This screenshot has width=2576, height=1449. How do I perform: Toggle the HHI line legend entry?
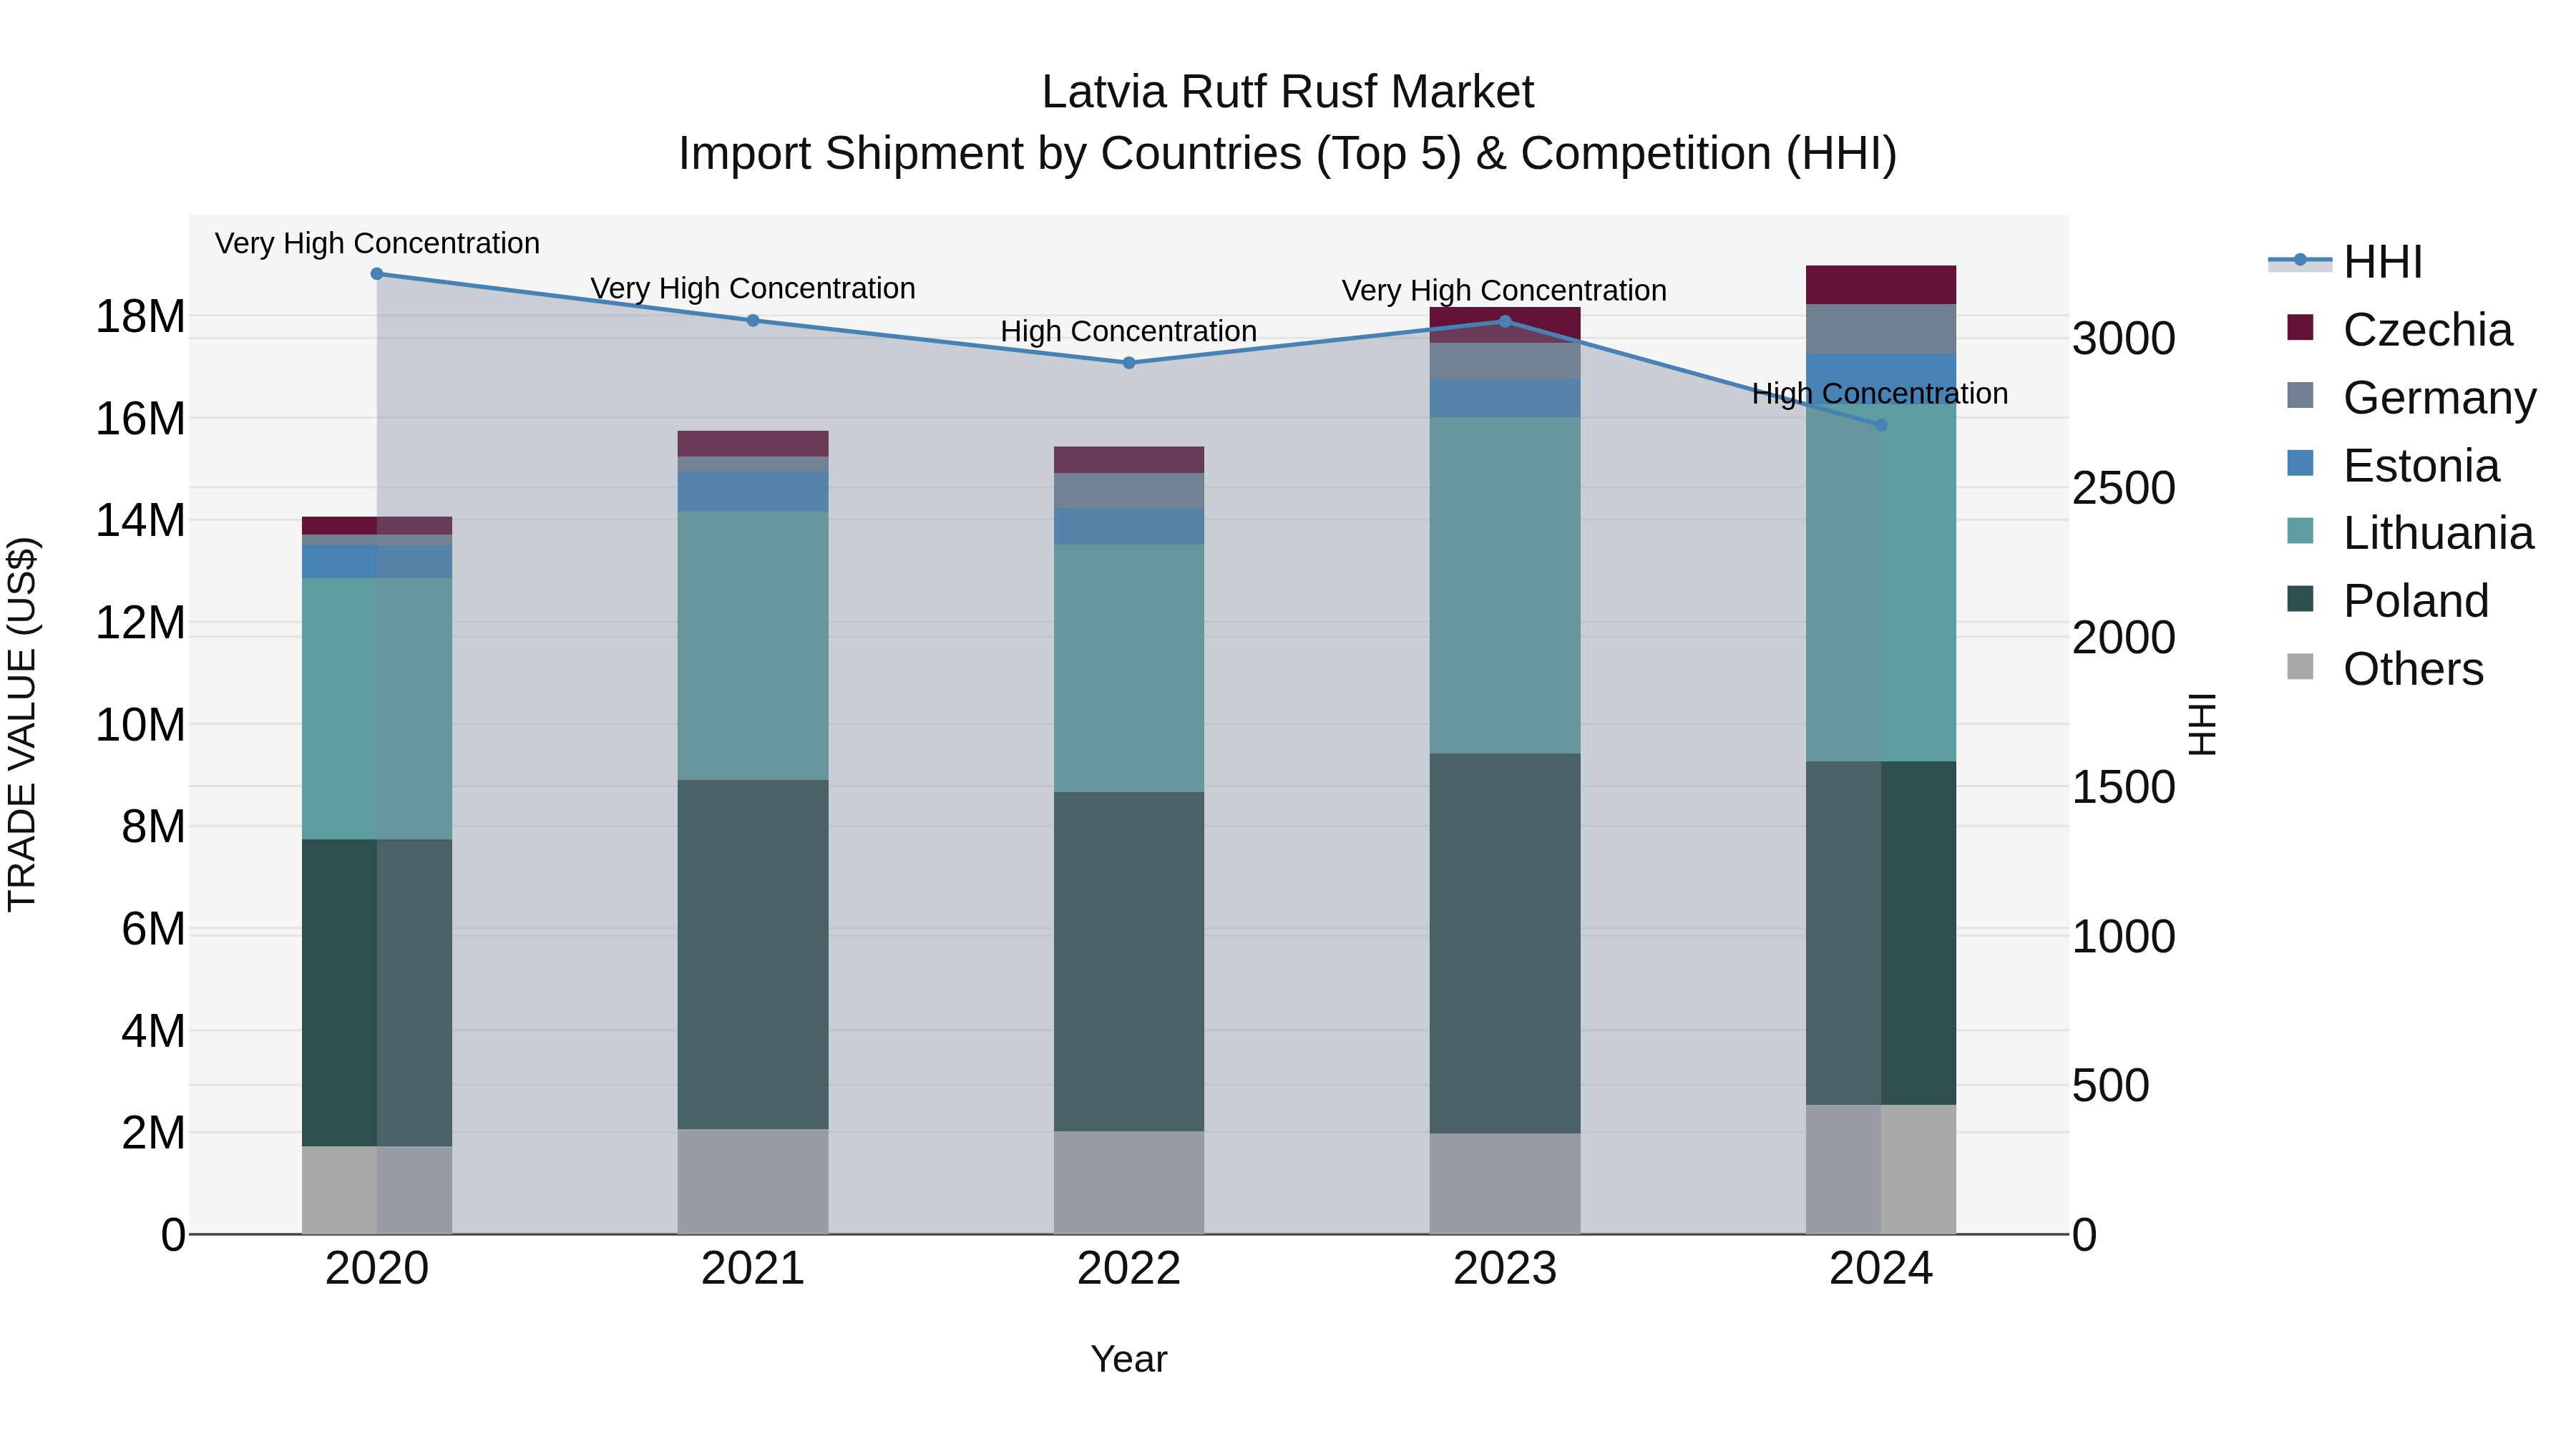click(2346, 262)
